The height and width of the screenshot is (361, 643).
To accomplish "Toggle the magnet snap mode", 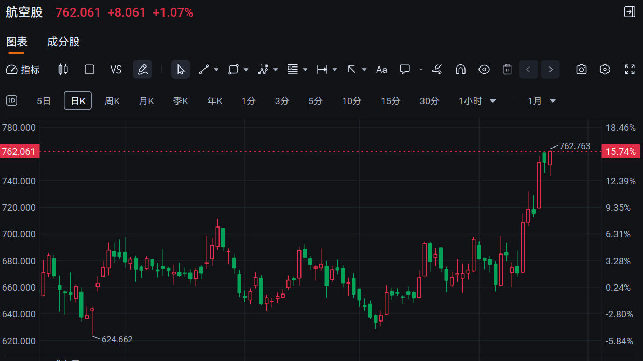I will (x=460, y=70).
